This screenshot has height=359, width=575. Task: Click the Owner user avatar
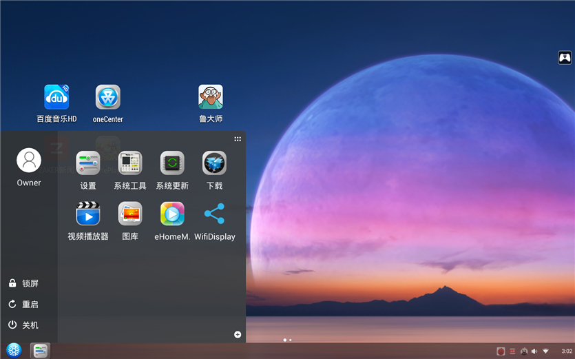click(29, 161)
